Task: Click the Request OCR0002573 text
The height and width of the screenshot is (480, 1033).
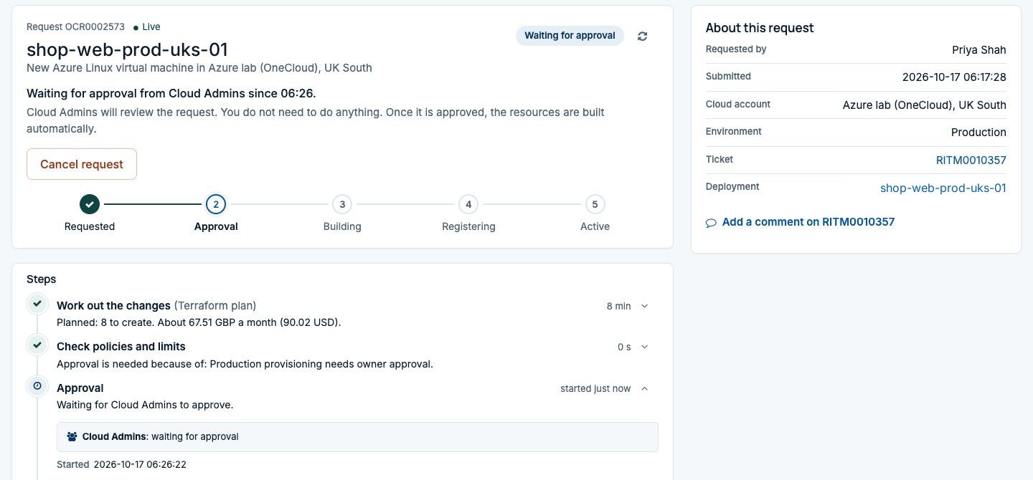Action: (75, 27)
